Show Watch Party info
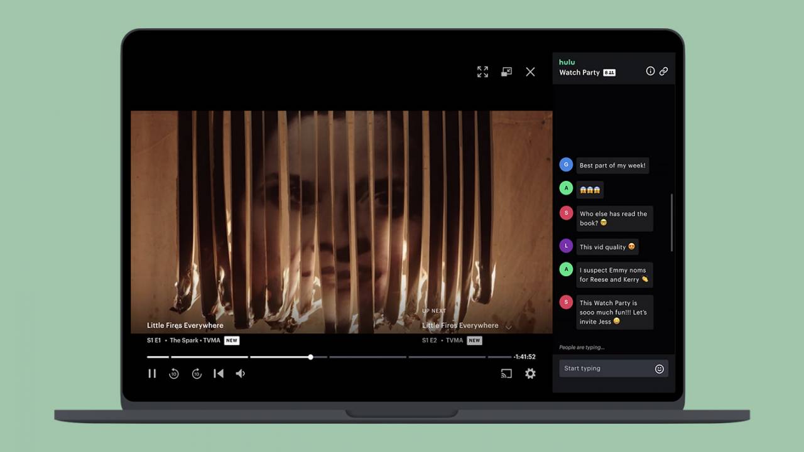The width and height of the screenshot is (804, 452). click(x=650, y=71)
